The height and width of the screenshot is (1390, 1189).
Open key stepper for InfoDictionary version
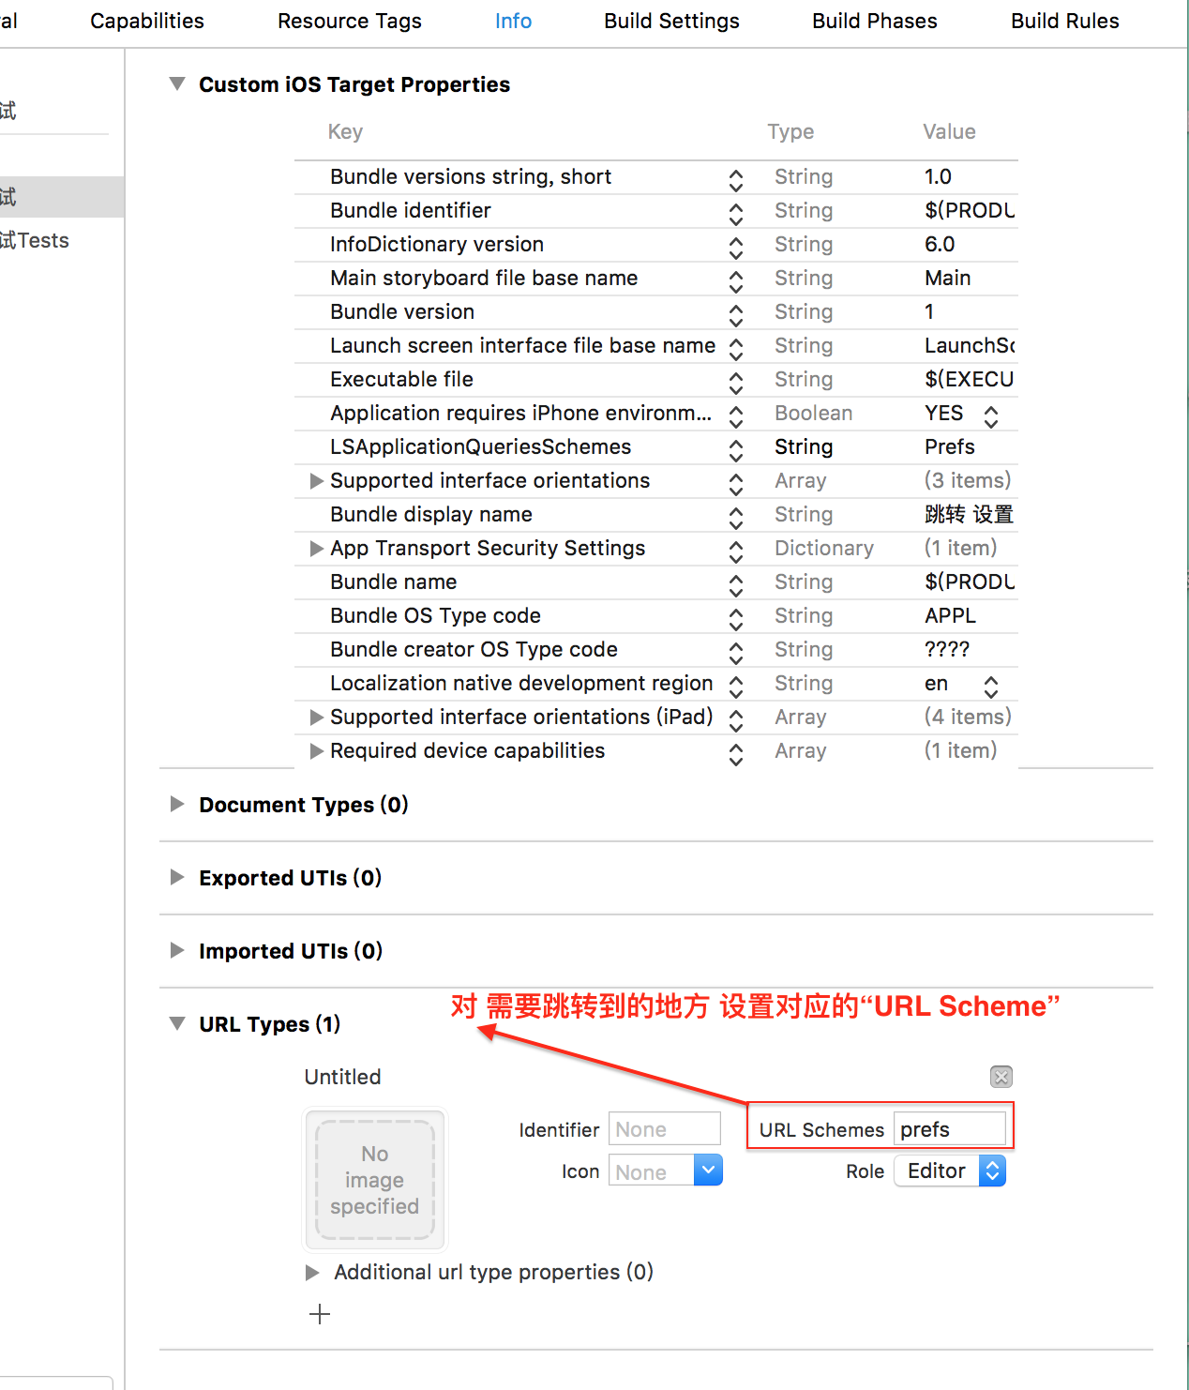point(736,249)
